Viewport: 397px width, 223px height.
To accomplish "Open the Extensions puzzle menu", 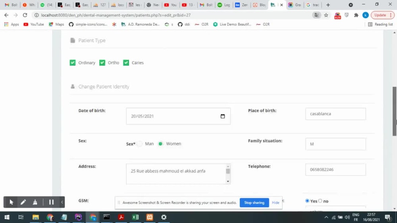I will [356, 15].
